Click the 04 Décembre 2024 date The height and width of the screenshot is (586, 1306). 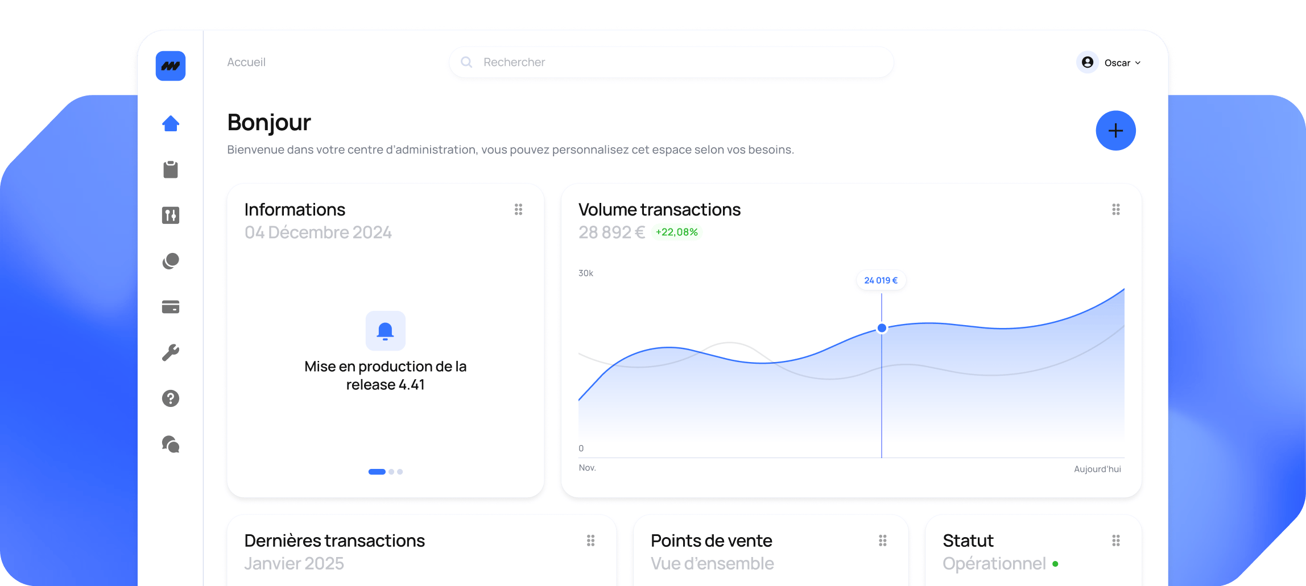[x=318, y=232]
